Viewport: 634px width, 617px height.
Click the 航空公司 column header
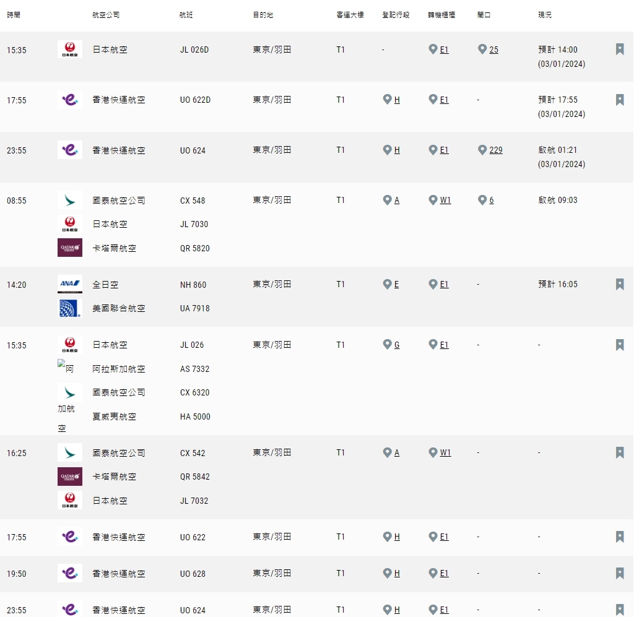105,15
